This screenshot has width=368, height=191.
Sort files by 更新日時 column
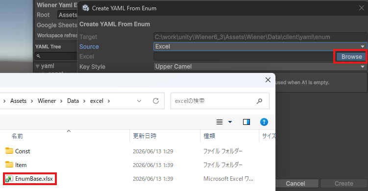(x=145, y=136)
